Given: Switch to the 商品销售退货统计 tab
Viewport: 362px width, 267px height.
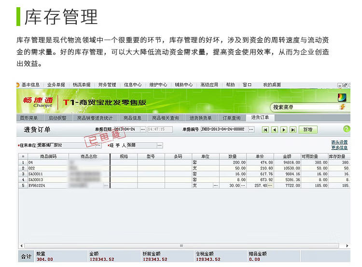Looking at the screenshot, I should pos(95,118).
